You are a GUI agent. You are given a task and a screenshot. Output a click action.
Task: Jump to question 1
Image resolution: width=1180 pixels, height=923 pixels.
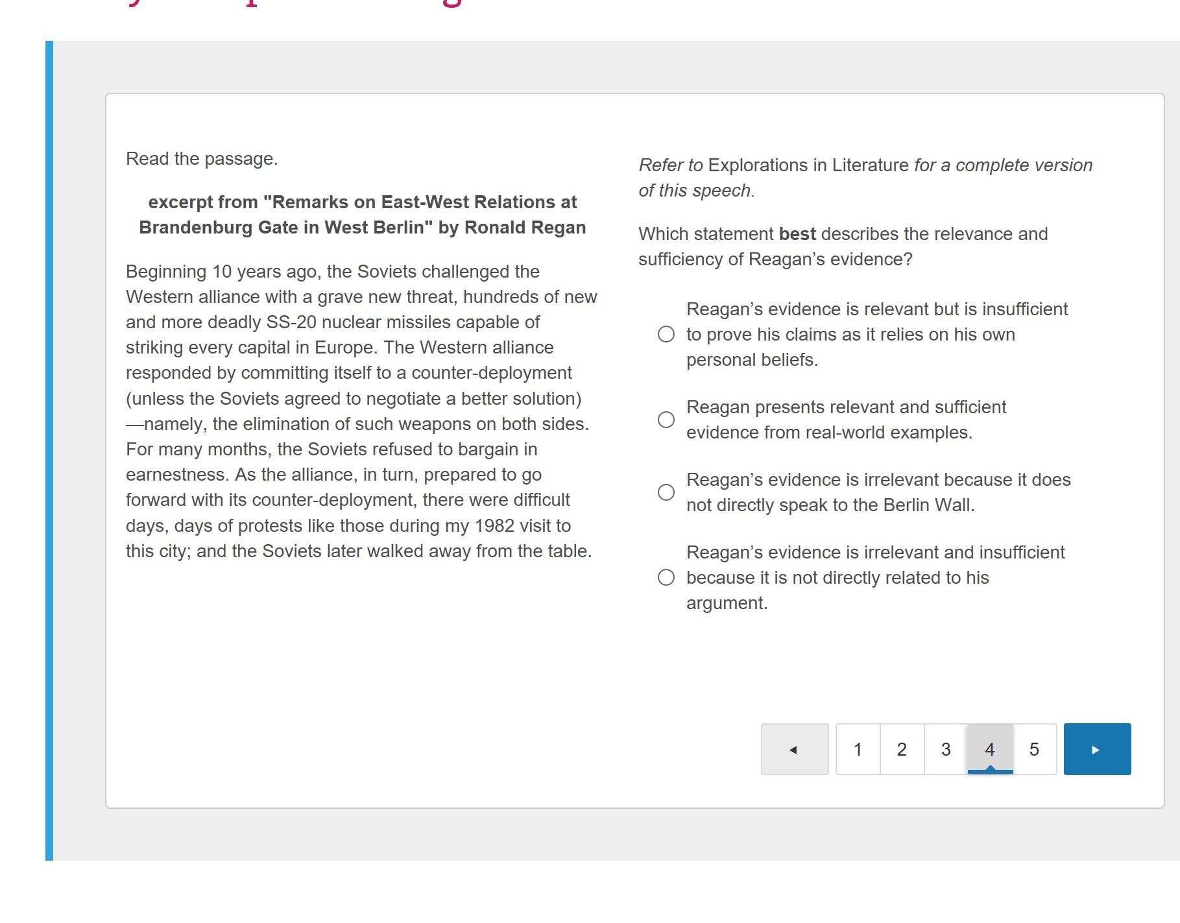[858, 749]
